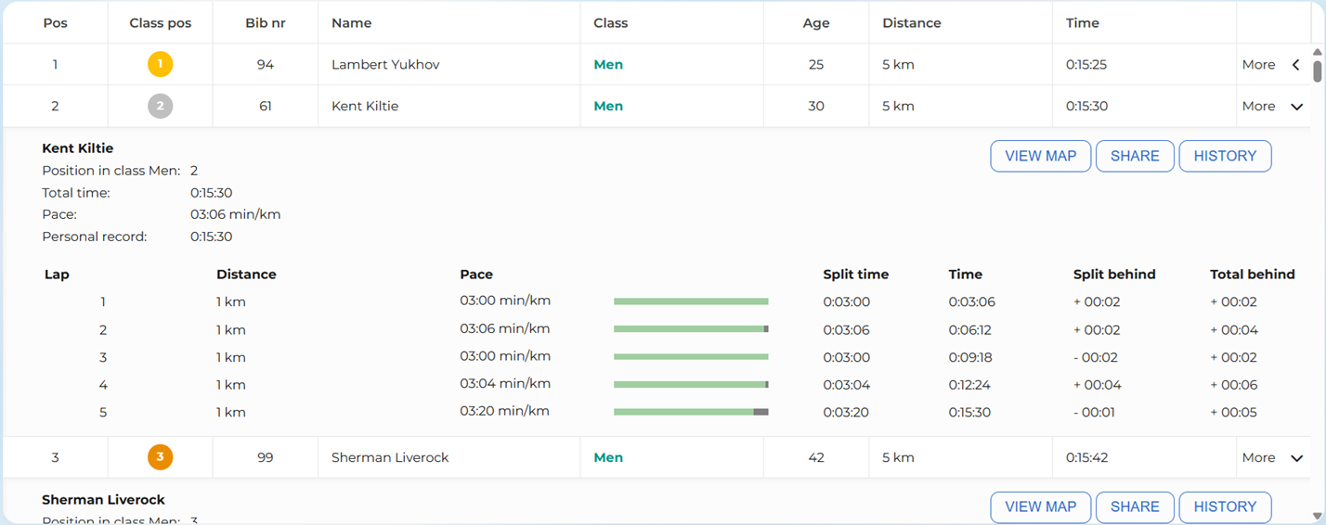
Task: Click the bold Sherman Liverock details heading
Action: (103, 500)
